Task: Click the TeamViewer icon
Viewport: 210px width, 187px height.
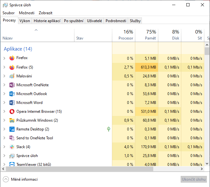Action: click(12, 164)
